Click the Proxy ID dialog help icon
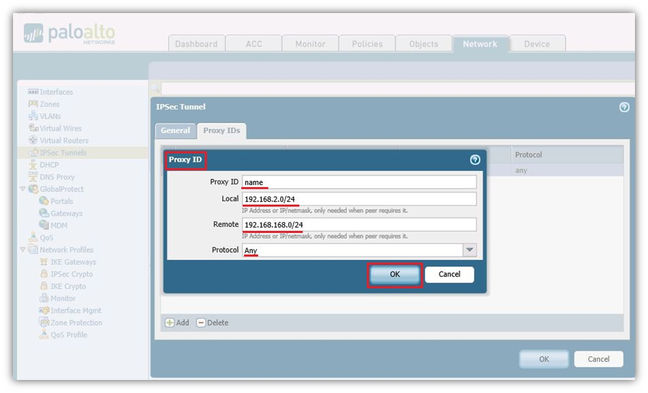 click(x=475, y=160)
